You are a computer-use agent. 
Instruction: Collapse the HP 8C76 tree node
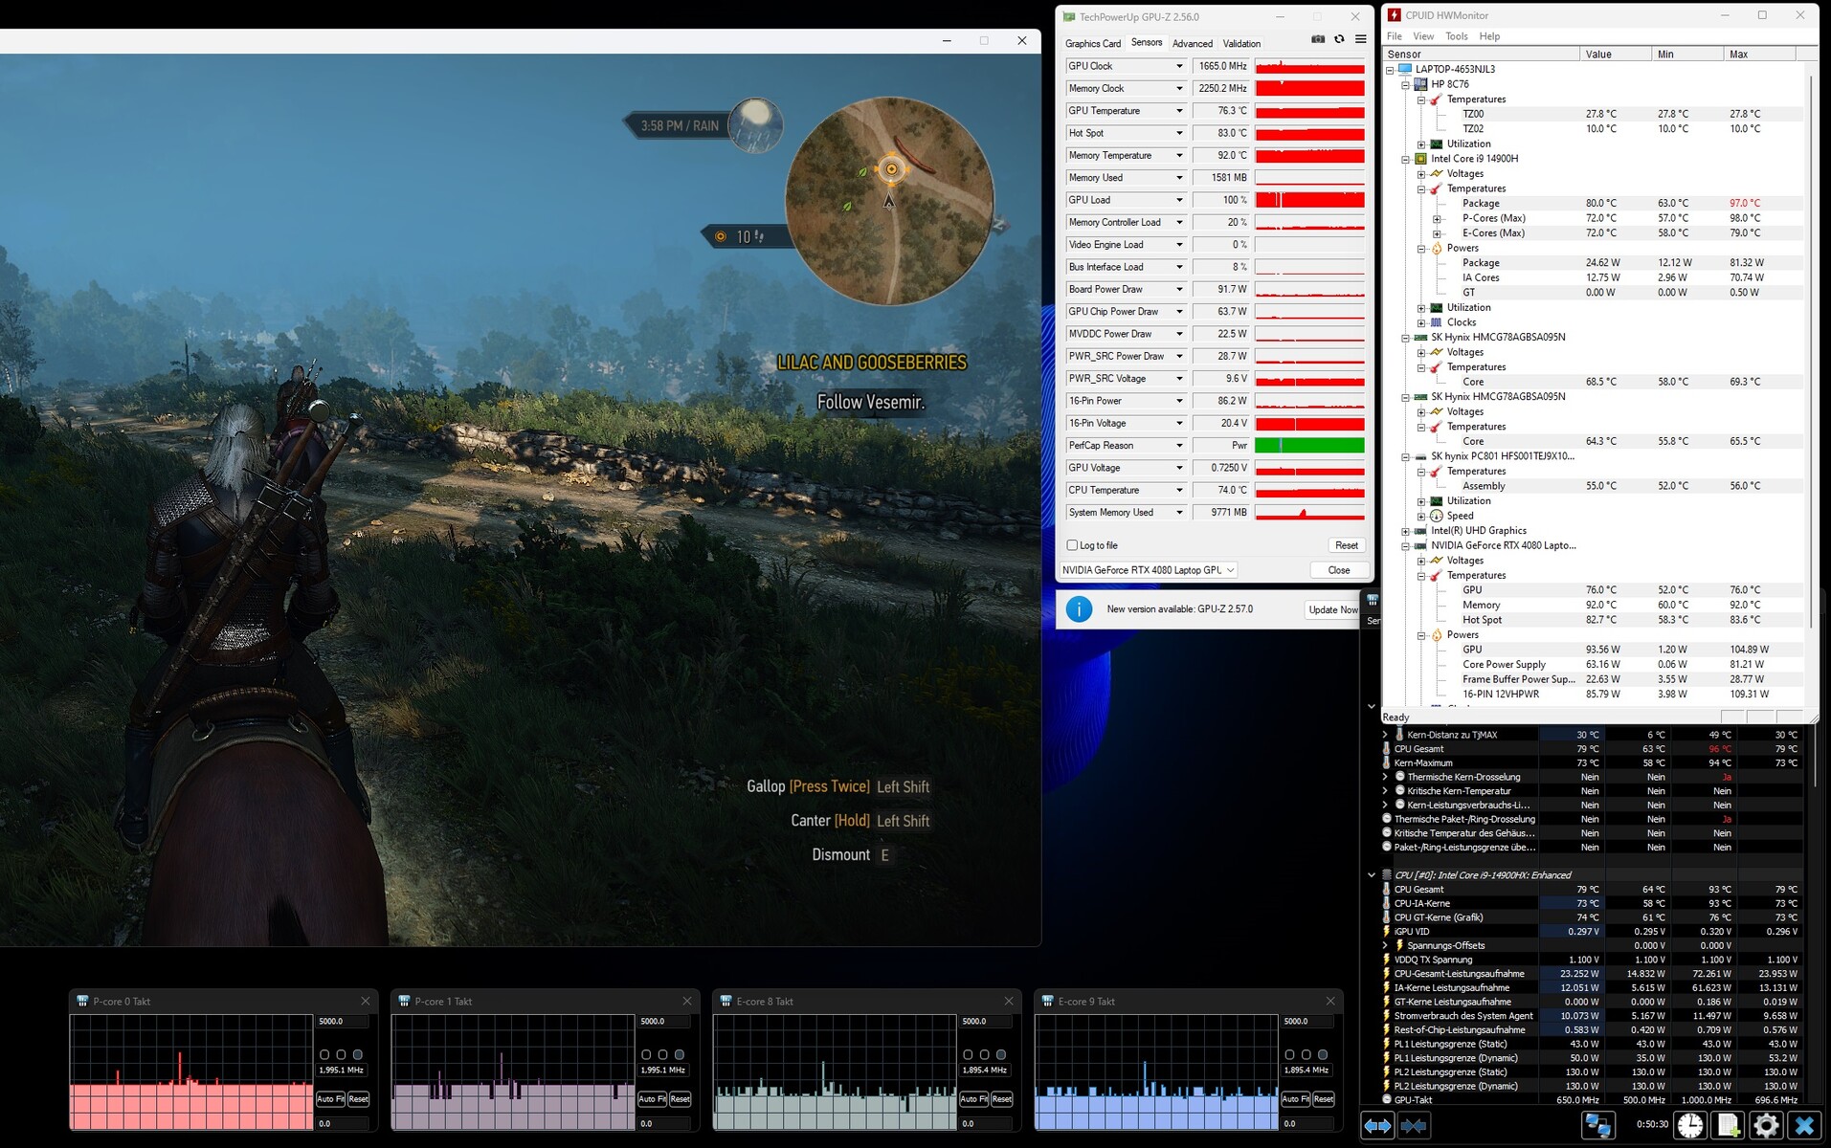point(1406,84)
